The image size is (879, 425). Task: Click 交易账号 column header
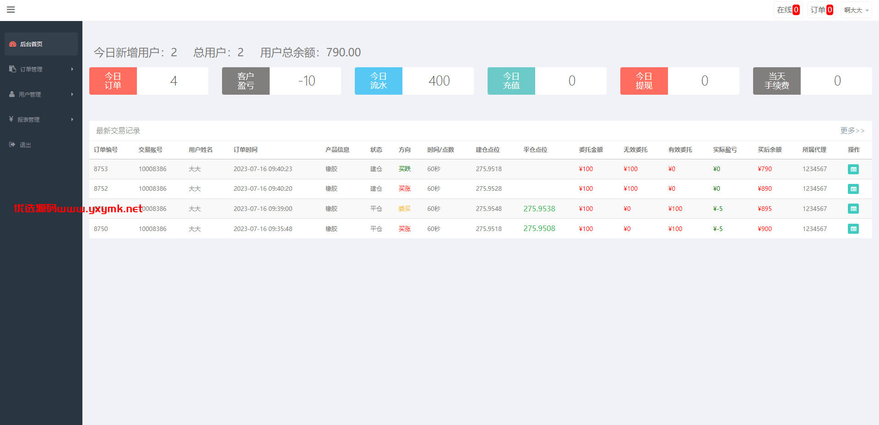coord(151,150)
